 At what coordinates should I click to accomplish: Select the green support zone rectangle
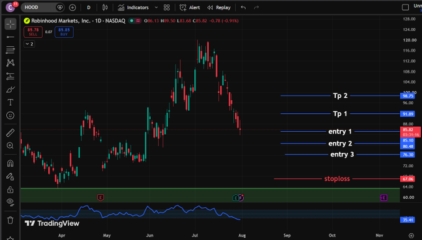pyautogui.click(x=210, y=195)
